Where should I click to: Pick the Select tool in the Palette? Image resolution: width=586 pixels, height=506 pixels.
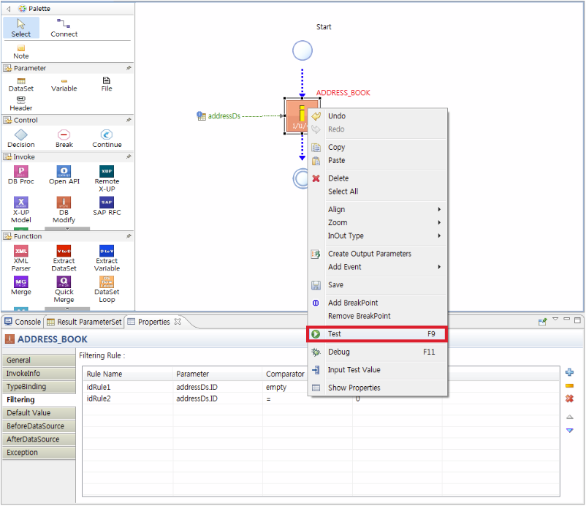click(21, 28)
